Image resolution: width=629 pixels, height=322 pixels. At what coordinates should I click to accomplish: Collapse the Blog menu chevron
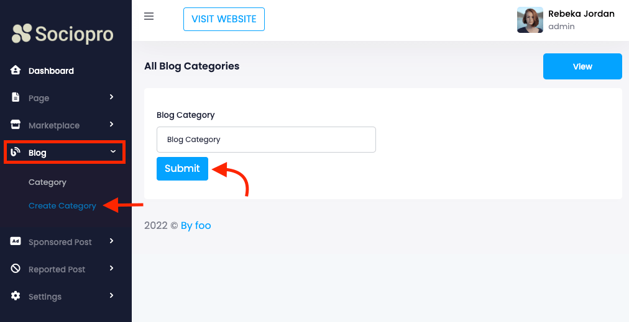pyautogui.click(x=112, y=151)
